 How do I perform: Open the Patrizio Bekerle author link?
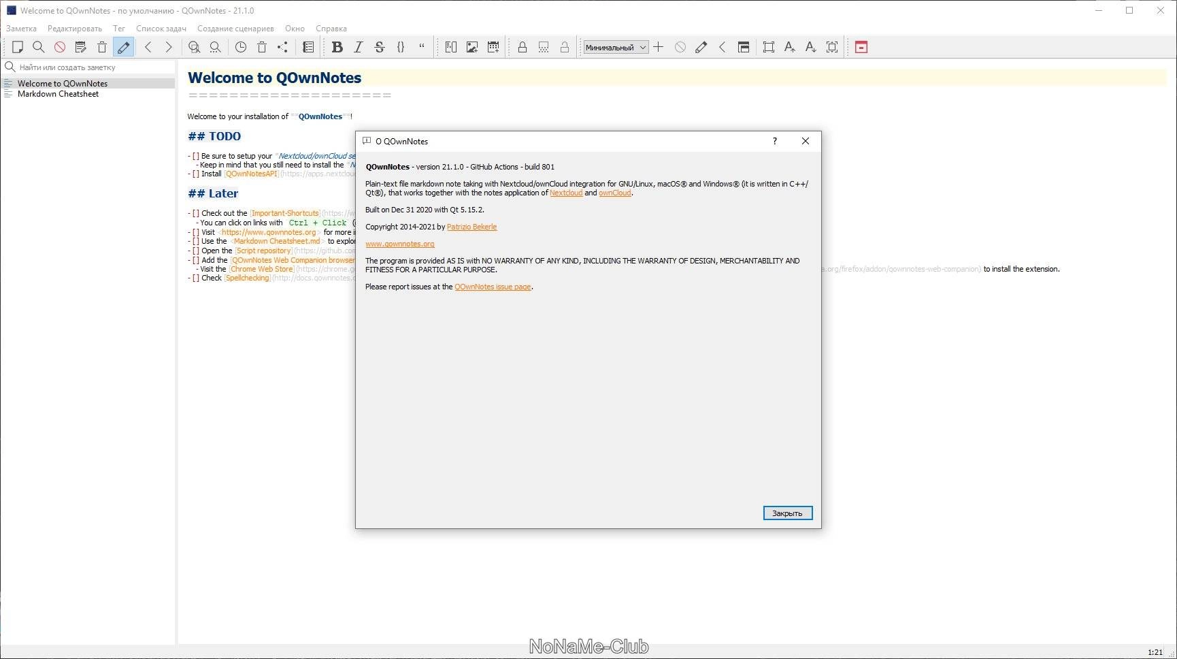(x=471, y=227)
